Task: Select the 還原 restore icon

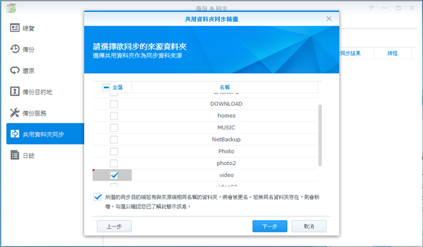Action: click(x=15, y=71)
